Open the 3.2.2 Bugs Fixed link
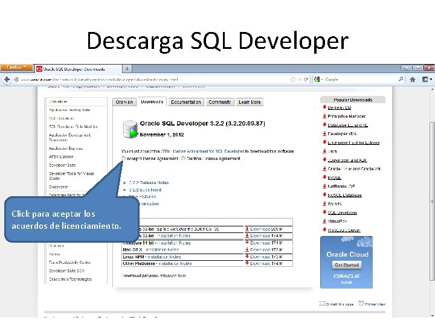This screenshot has height=326, width=435. tap(145, 190)
